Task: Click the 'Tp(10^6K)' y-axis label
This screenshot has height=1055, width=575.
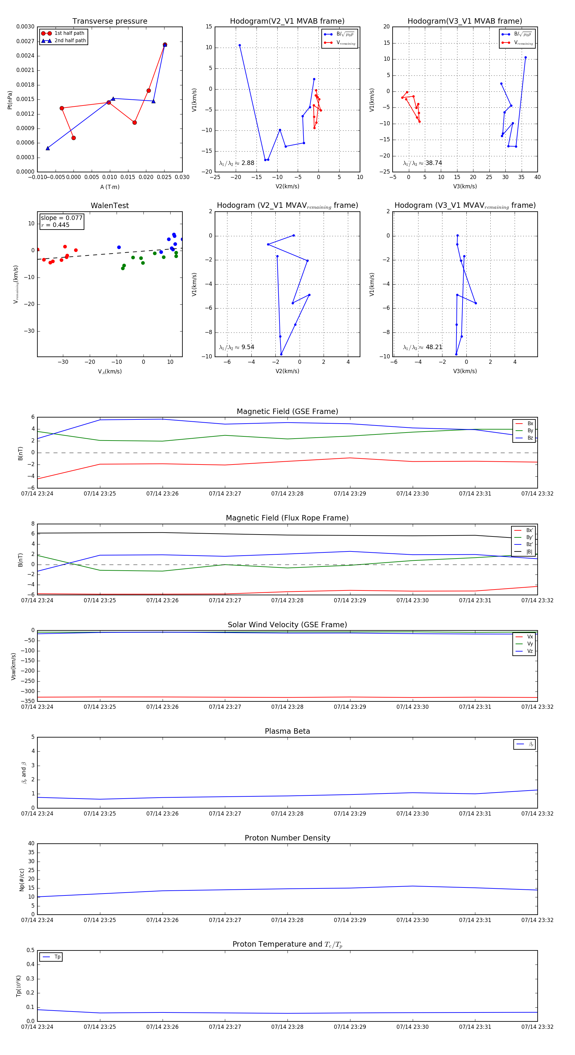Action: [19, 985]
